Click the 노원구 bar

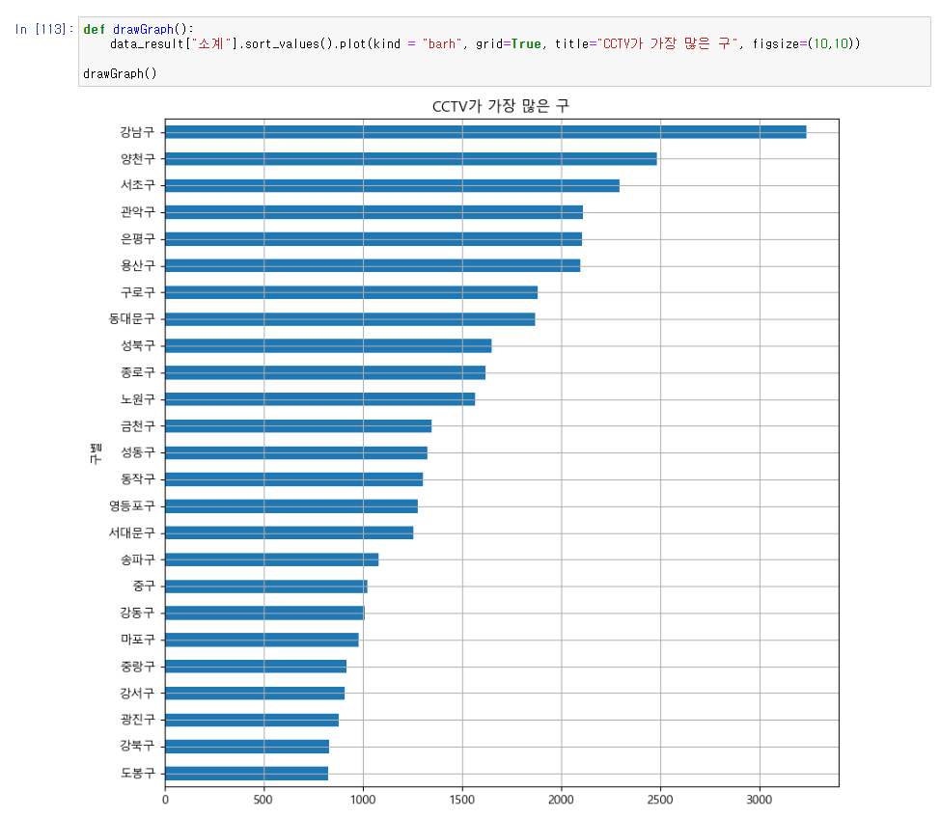(x=319, y=398)
